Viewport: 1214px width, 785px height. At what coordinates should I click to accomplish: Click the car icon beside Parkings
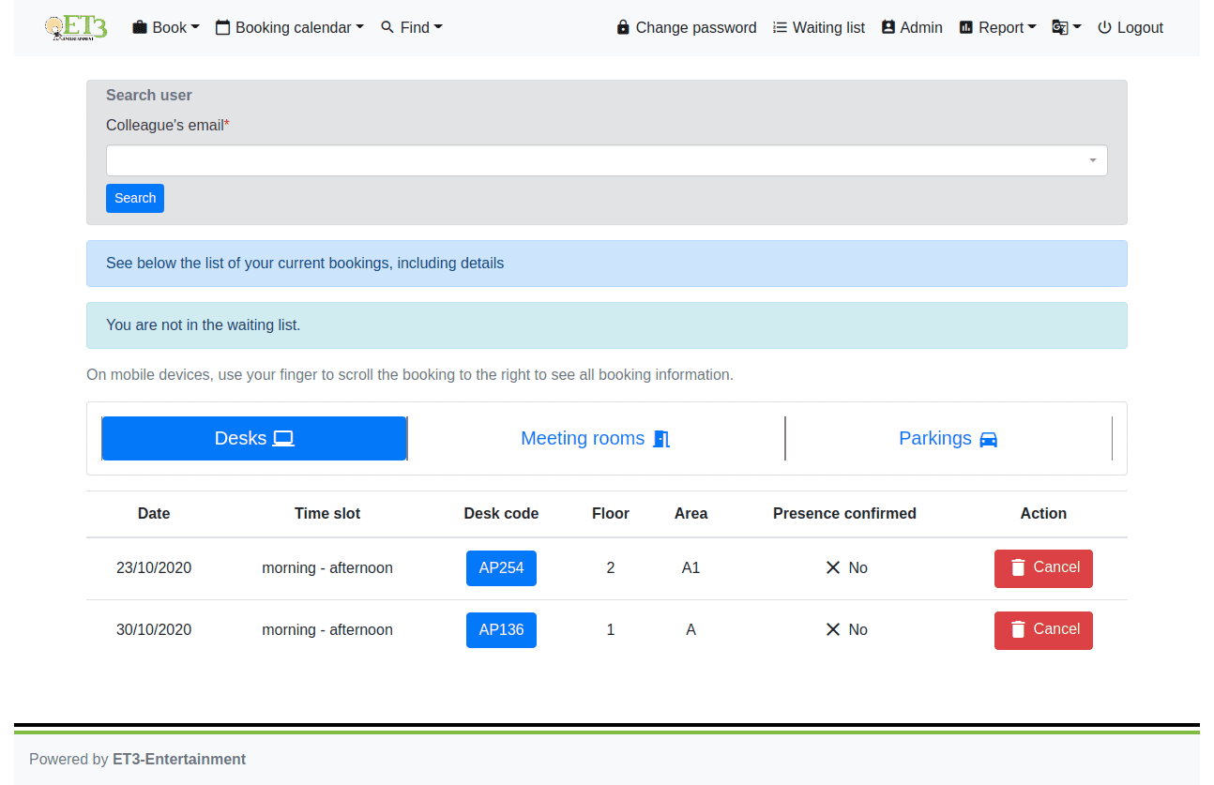(x=988, y=439)
